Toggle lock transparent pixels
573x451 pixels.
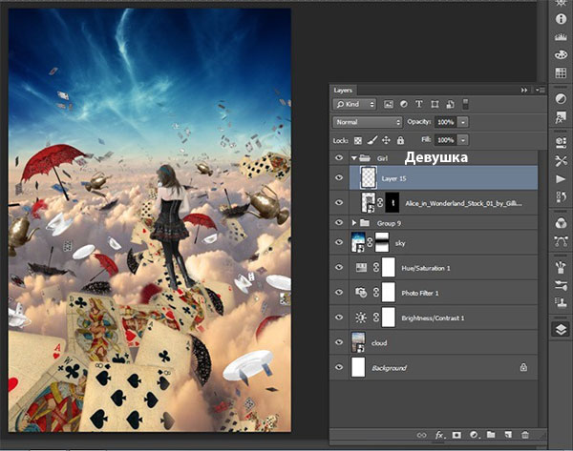click(x=358, y=140)
